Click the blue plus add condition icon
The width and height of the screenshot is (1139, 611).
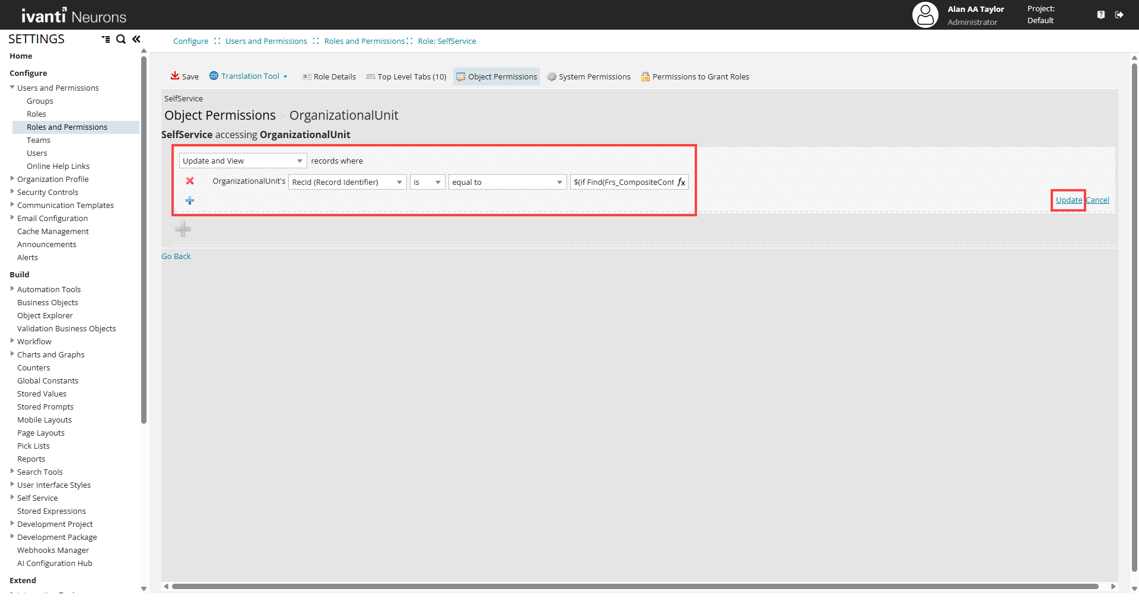click(190, 201)
